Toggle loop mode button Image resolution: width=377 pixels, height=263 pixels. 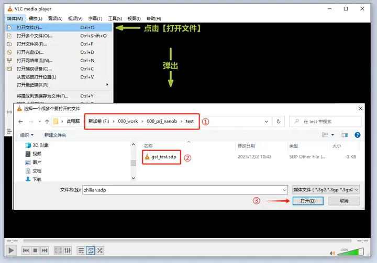(x=91, y=250)
